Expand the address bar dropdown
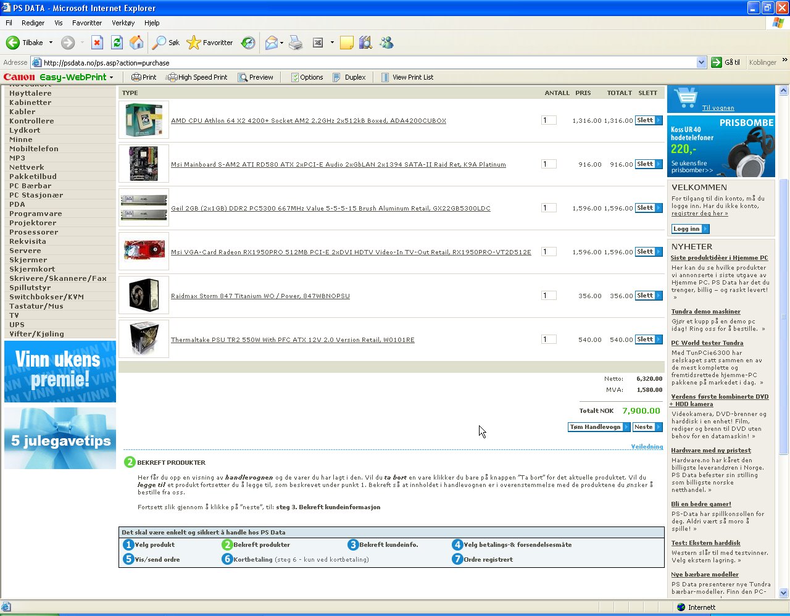 701,62
